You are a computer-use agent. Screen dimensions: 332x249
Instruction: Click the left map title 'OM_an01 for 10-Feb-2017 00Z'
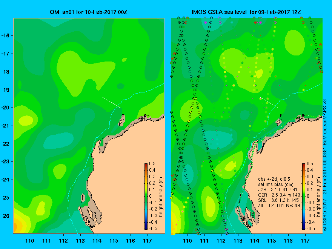pyautogui.click(x=89, y=12)
